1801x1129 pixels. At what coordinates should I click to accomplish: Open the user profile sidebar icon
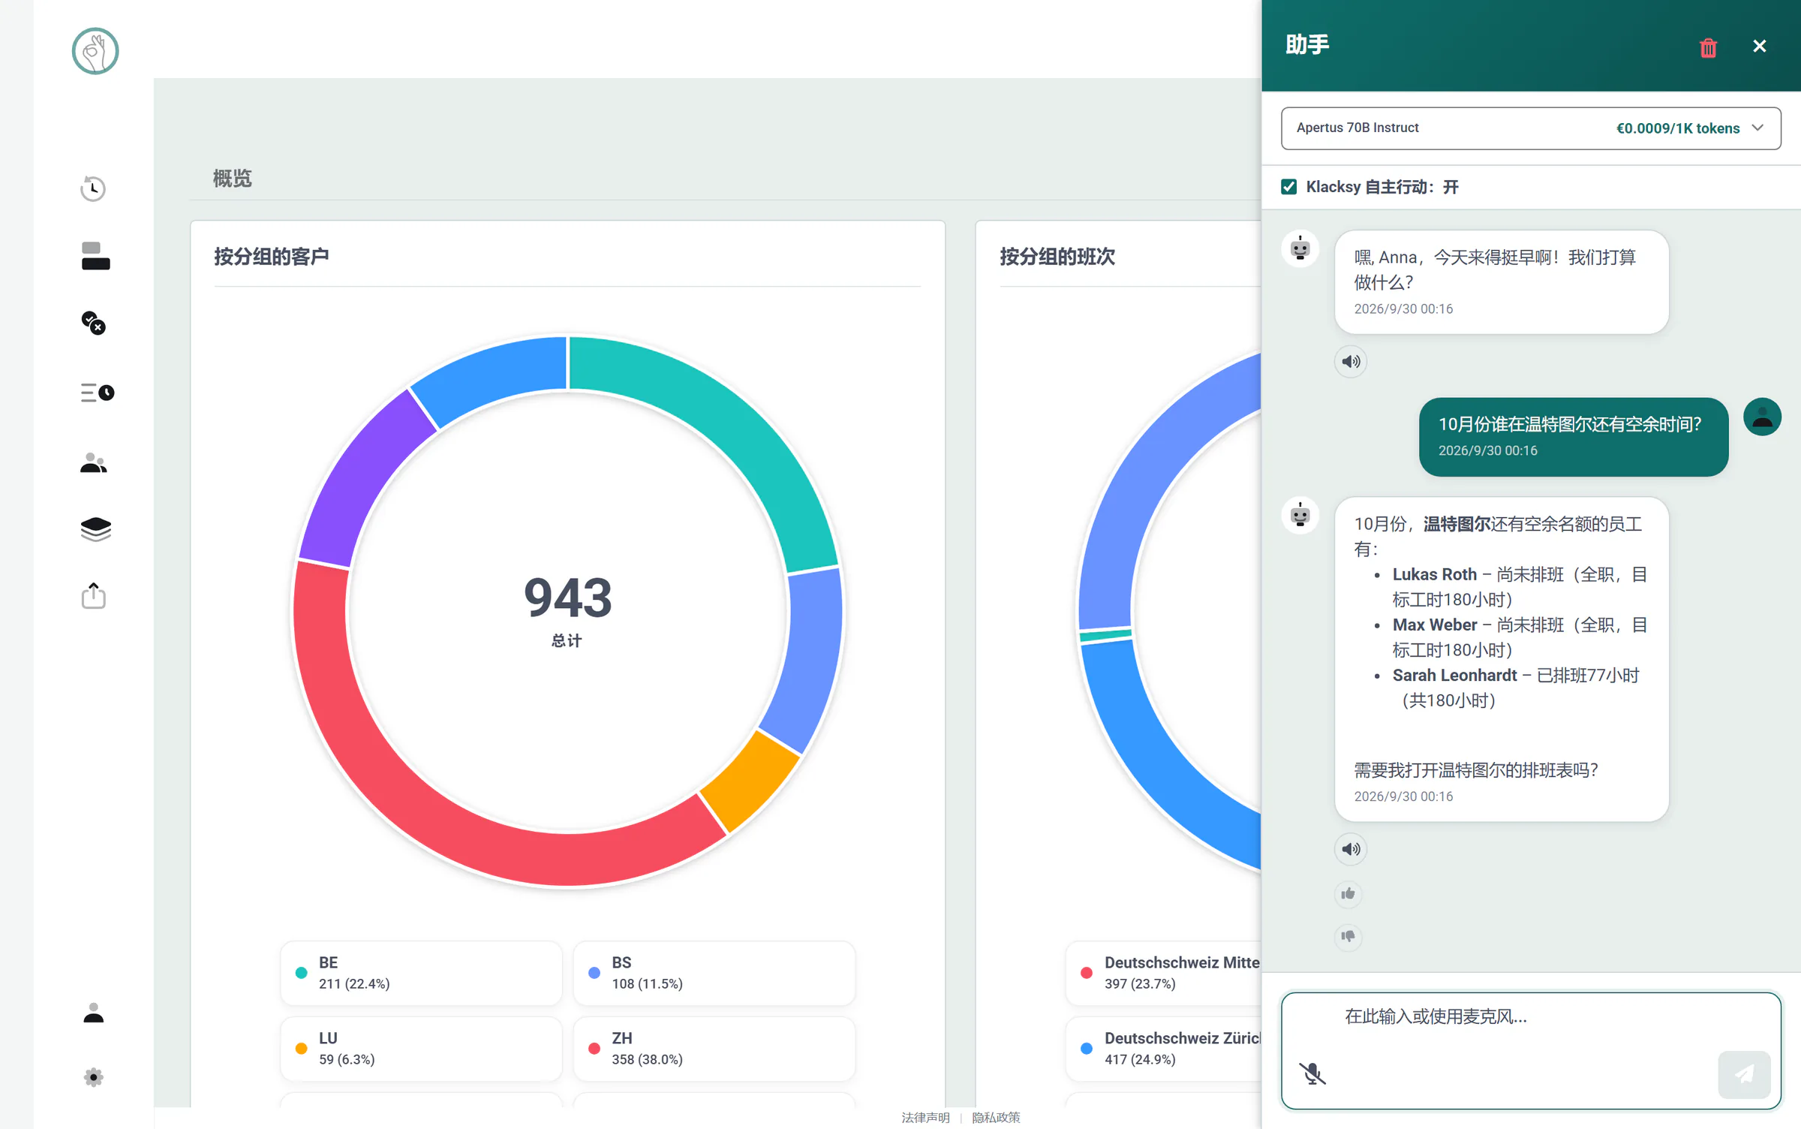[94, 1013]
